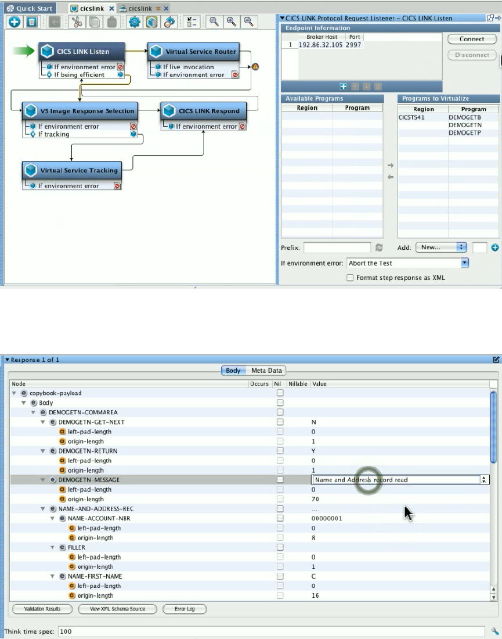Click the Disconnect button
The width and height of the screenshot is (502, 639).
pos(472,55)
